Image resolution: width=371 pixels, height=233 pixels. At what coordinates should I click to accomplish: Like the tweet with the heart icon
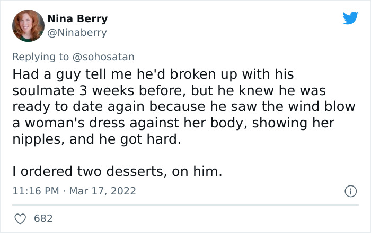[x=22, y=218]
